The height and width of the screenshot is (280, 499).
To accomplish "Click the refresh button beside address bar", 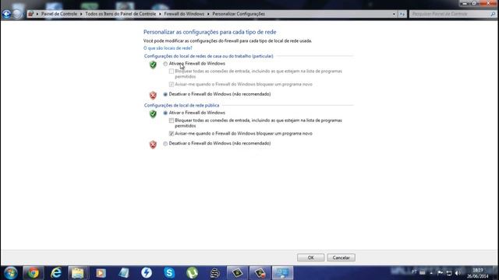I will tap(402, 14).
